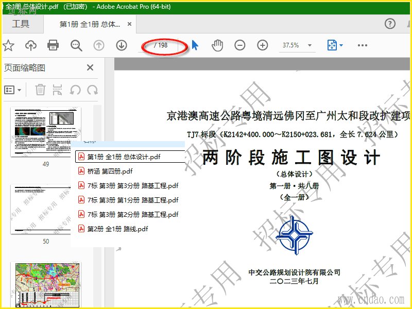
Task: Select page 49 thumbnail
Action: pyautogui.click(x=46, y=132)
